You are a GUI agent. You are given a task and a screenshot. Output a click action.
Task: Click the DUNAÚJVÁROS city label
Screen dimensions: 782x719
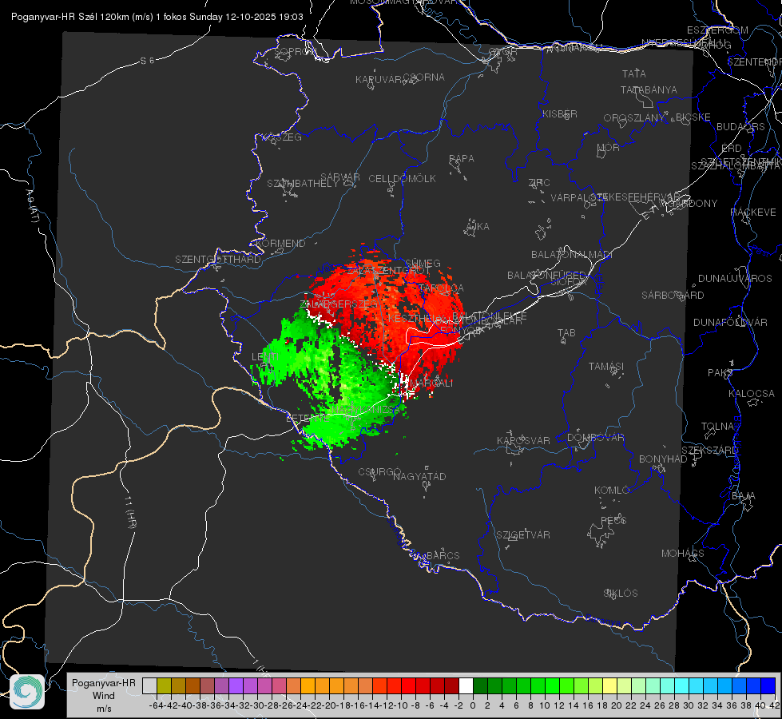click(735, 279)
